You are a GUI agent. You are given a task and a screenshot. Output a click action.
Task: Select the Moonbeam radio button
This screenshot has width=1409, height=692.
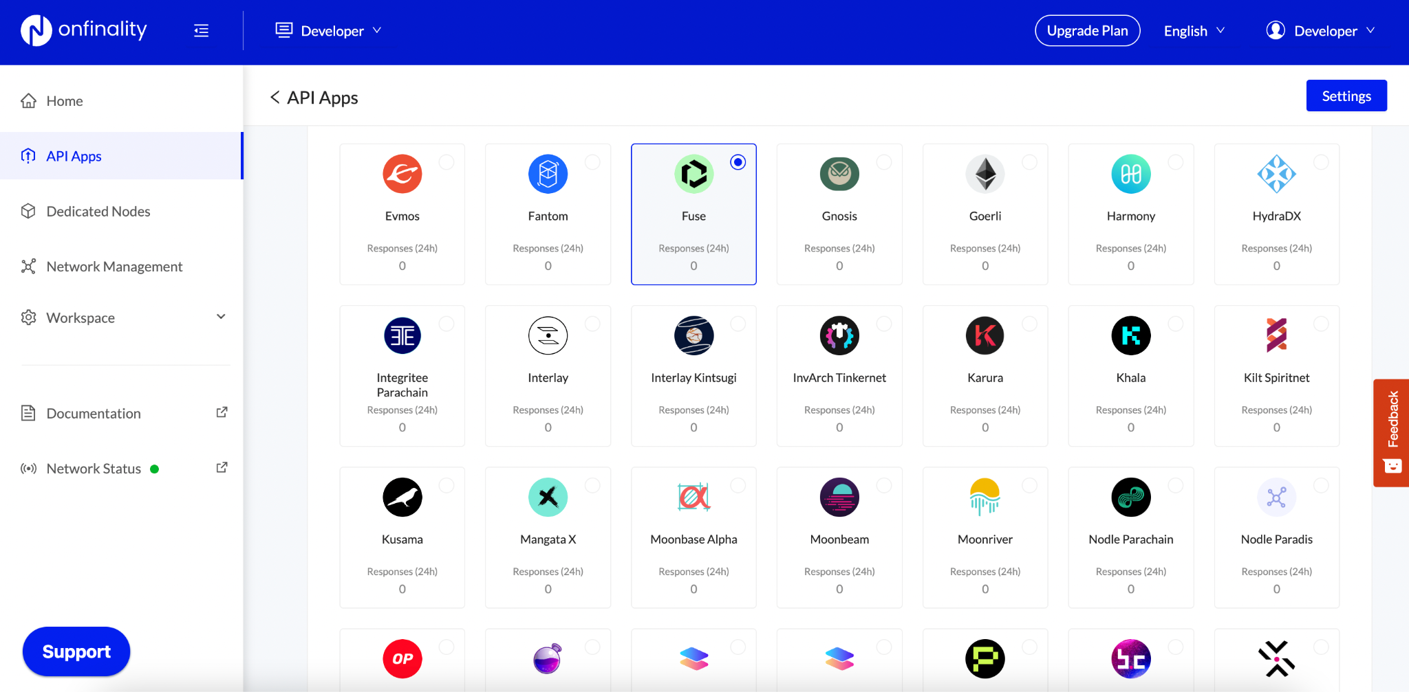(x=884, y=485)
